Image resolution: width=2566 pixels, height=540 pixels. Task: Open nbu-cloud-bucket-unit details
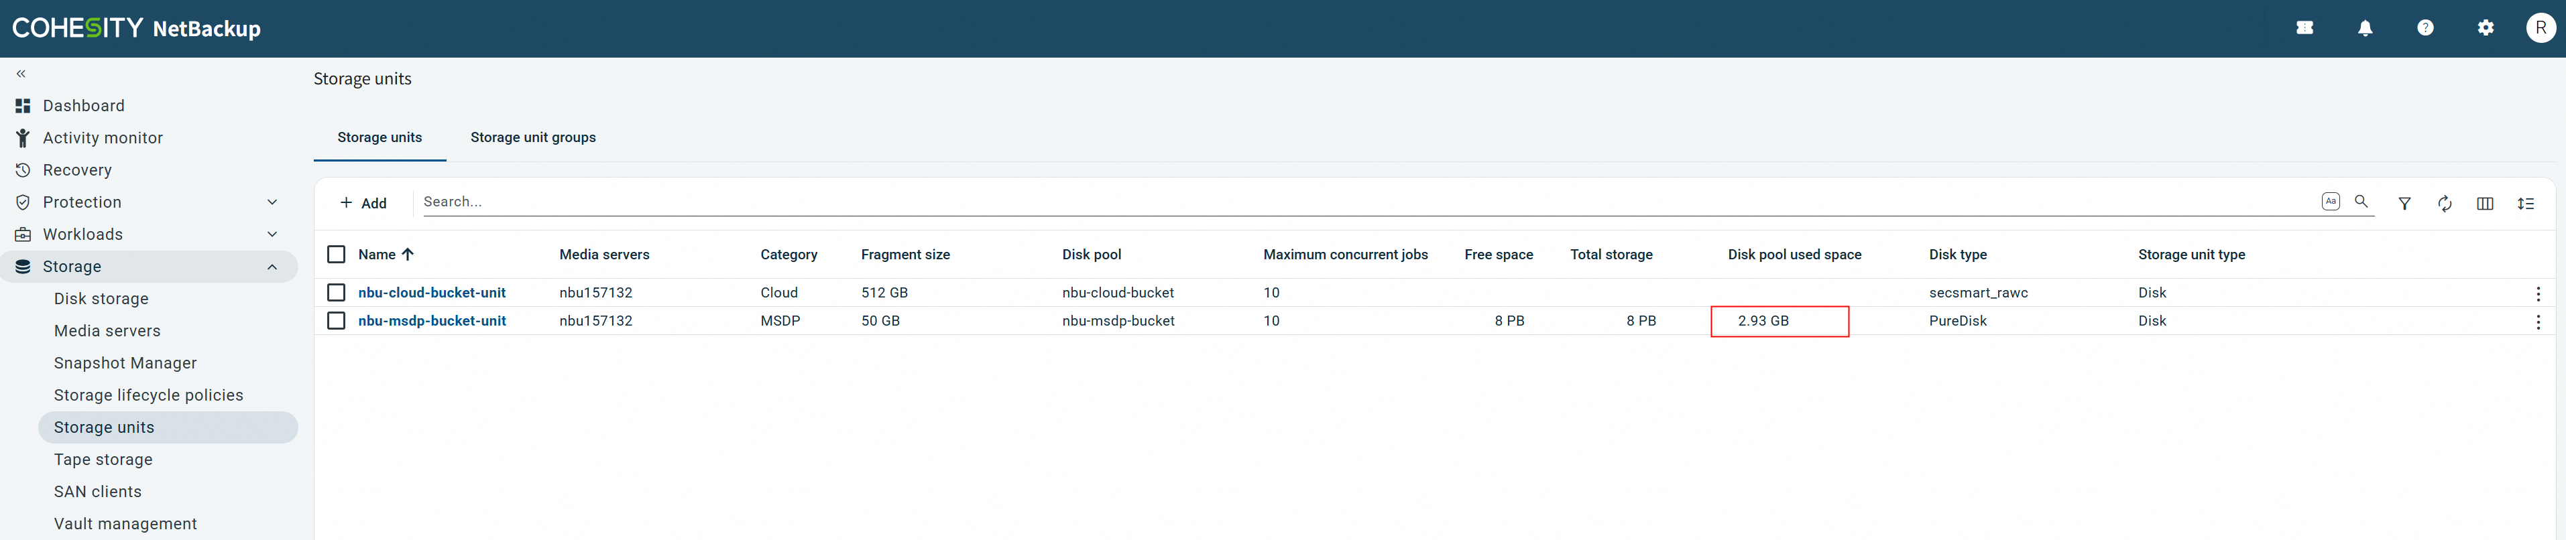click(x=432, y=292)
